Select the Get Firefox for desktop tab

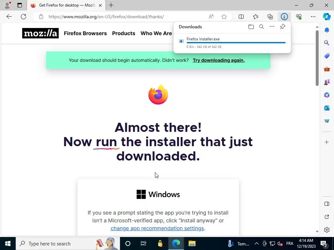point(66,5)
